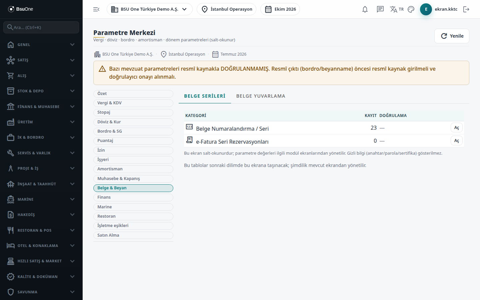Open the theme palette icon
This screenshot has height=300, width=480.
click(x=411, y=9)
